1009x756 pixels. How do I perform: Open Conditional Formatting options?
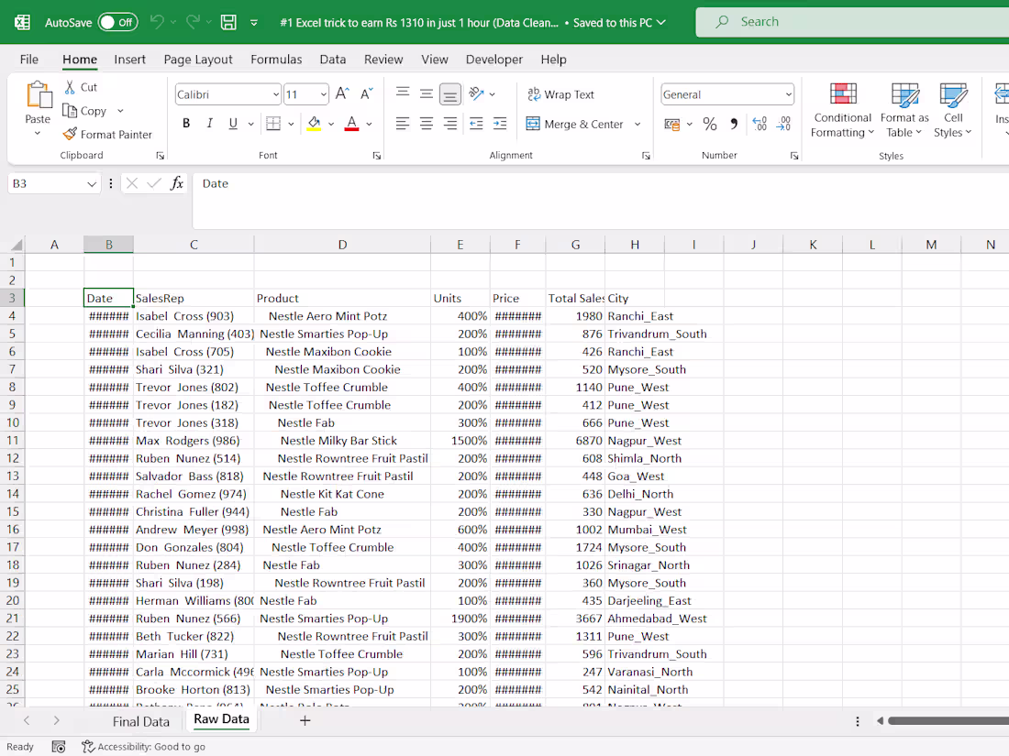pos(841,110)
